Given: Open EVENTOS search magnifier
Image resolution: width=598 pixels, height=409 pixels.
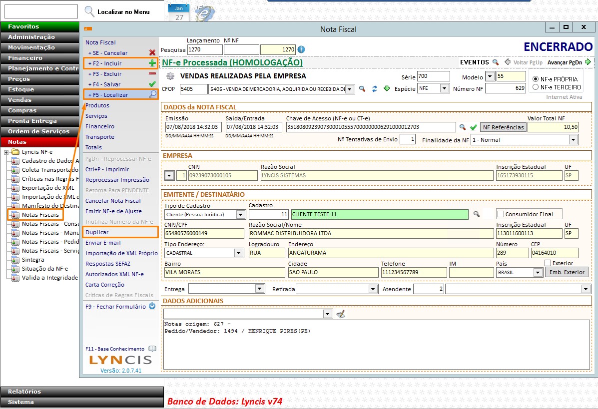Looking at the screenshot, I should click(496, 62).
